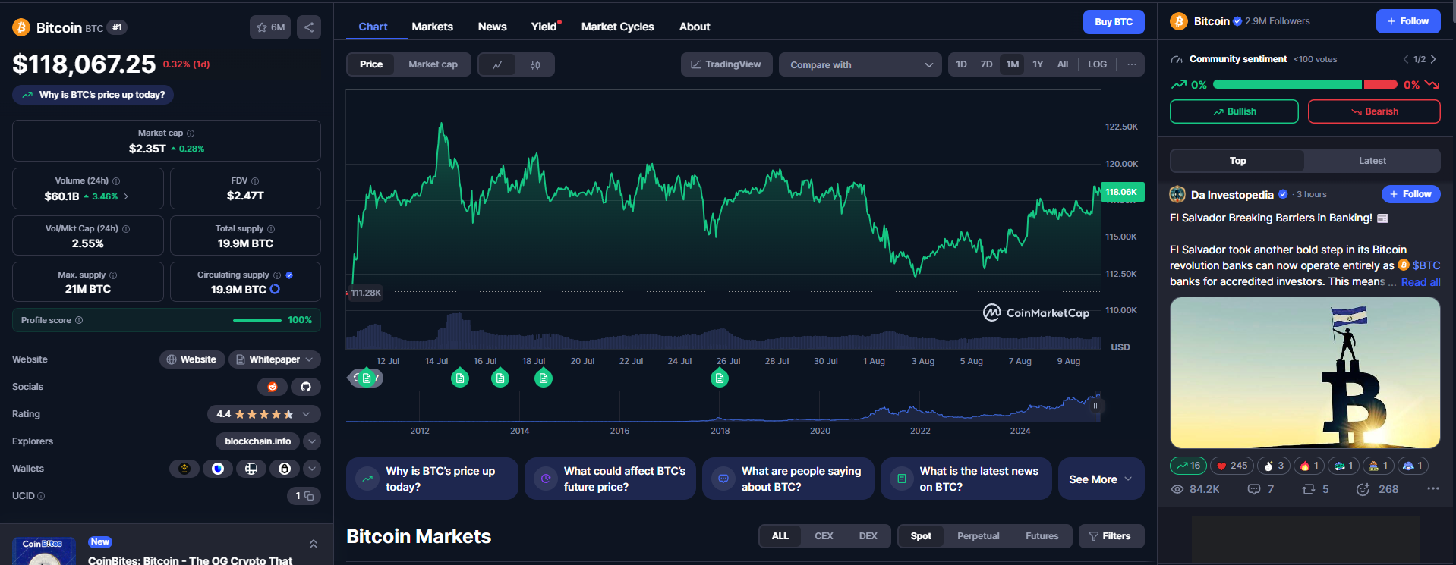Click the share icon beside Bitcoin title
The height and width of the screenshot is (565, 1456).
(308, 27)
